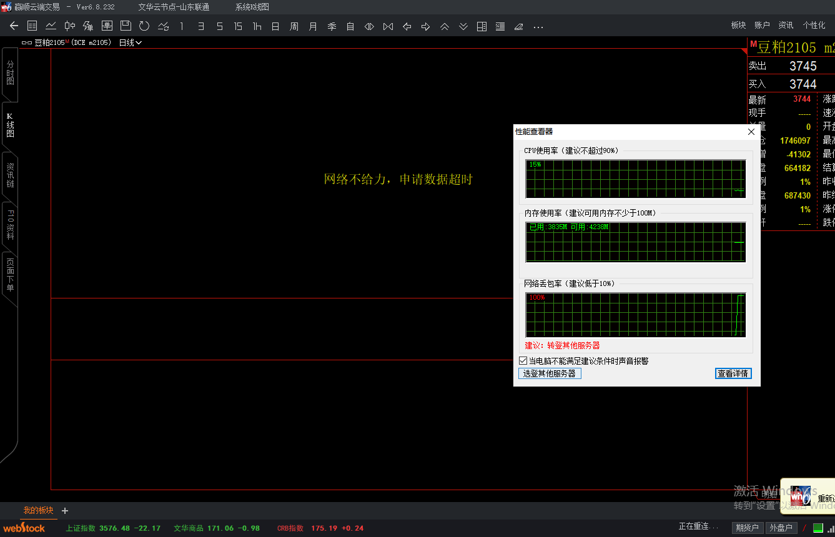Click the refresh circular arrow icon
Image resolution: width=835 pixels, height=537 pixels.
click(144, 26)
